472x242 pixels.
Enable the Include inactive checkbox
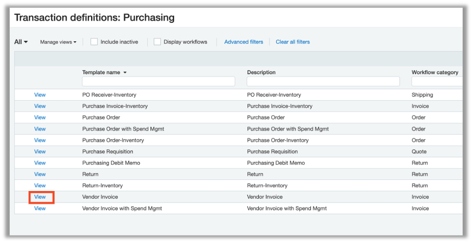[x=94, y=42]
